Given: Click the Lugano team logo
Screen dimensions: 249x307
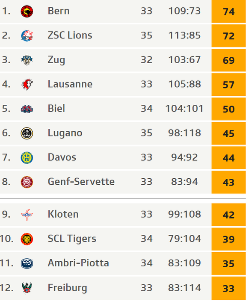Looking at the screenshot, I should point(27,133).
